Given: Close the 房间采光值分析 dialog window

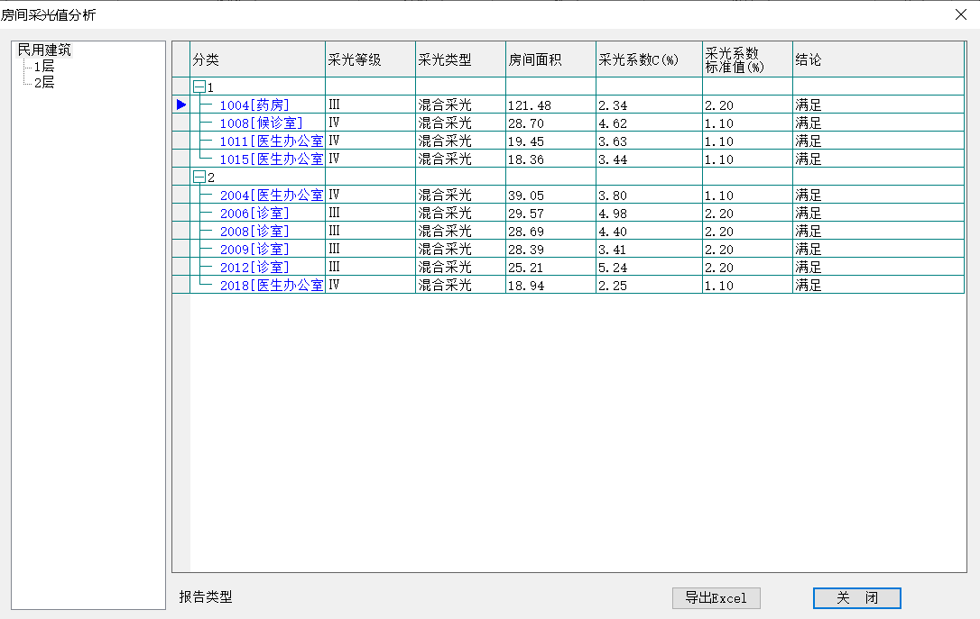Looking at the screenshot, I should coord(960,14).
